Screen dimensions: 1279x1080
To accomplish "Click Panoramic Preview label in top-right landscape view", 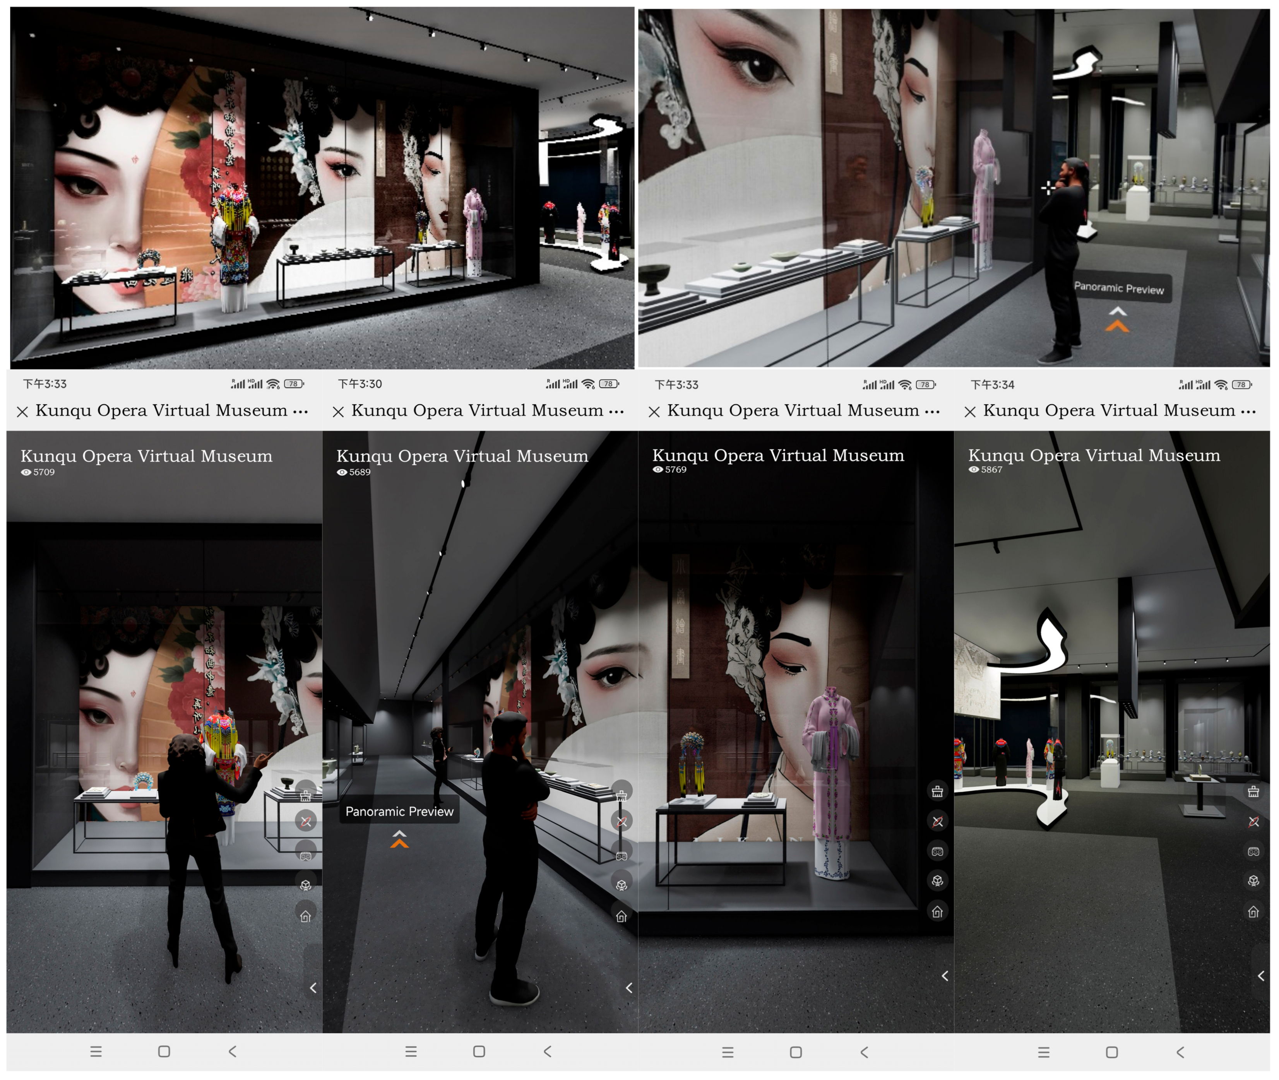I will tap(1118, 288).
